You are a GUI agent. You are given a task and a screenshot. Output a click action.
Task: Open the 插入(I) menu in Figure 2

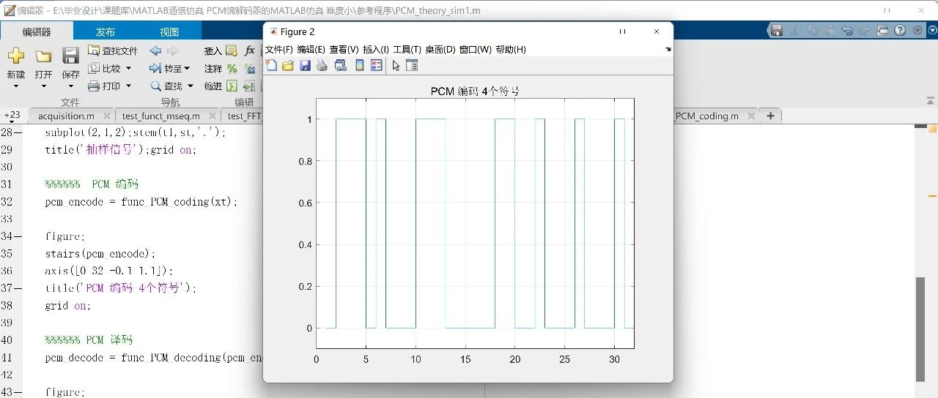376,49
